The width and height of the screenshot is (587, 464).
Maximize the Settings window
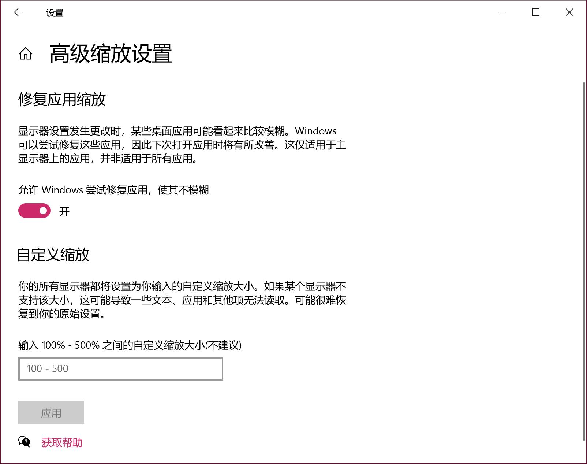[535, 12]
